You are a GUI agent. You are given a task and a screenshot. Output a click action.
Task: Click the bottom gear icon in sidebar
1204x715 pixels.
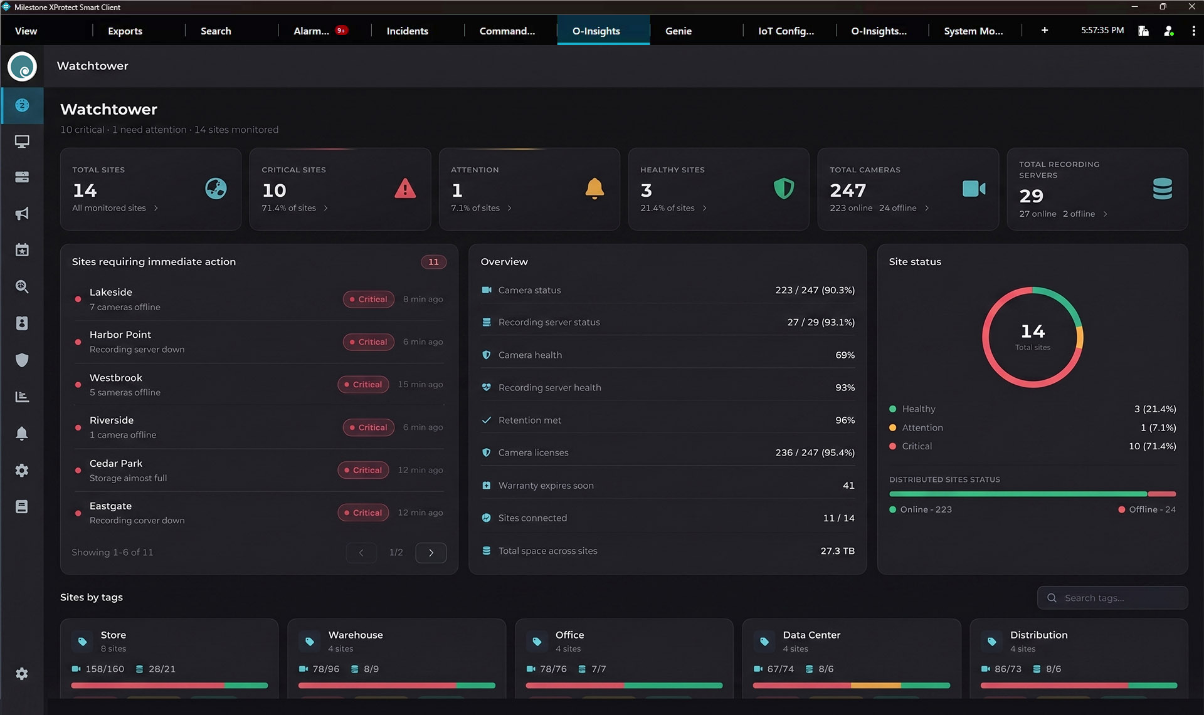22,674
